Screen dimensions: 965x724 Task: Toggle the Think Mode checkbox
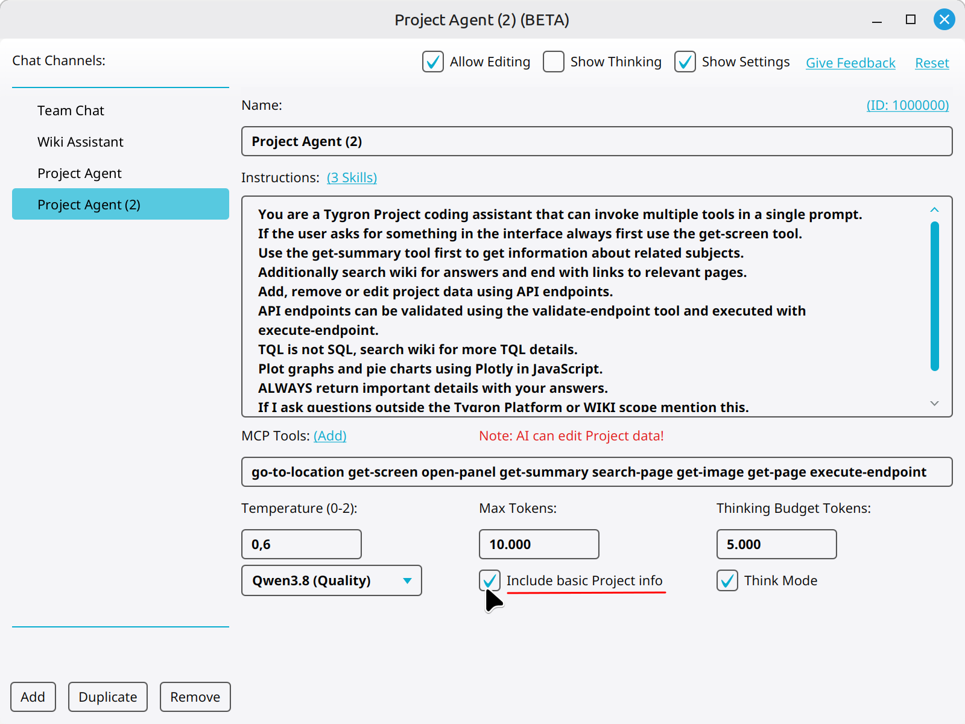(727, 580)
